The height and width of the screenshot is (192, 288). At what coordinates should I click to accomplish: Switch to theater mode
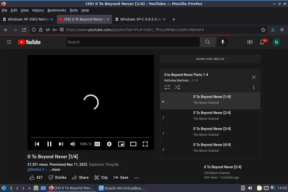click(133, 144)
